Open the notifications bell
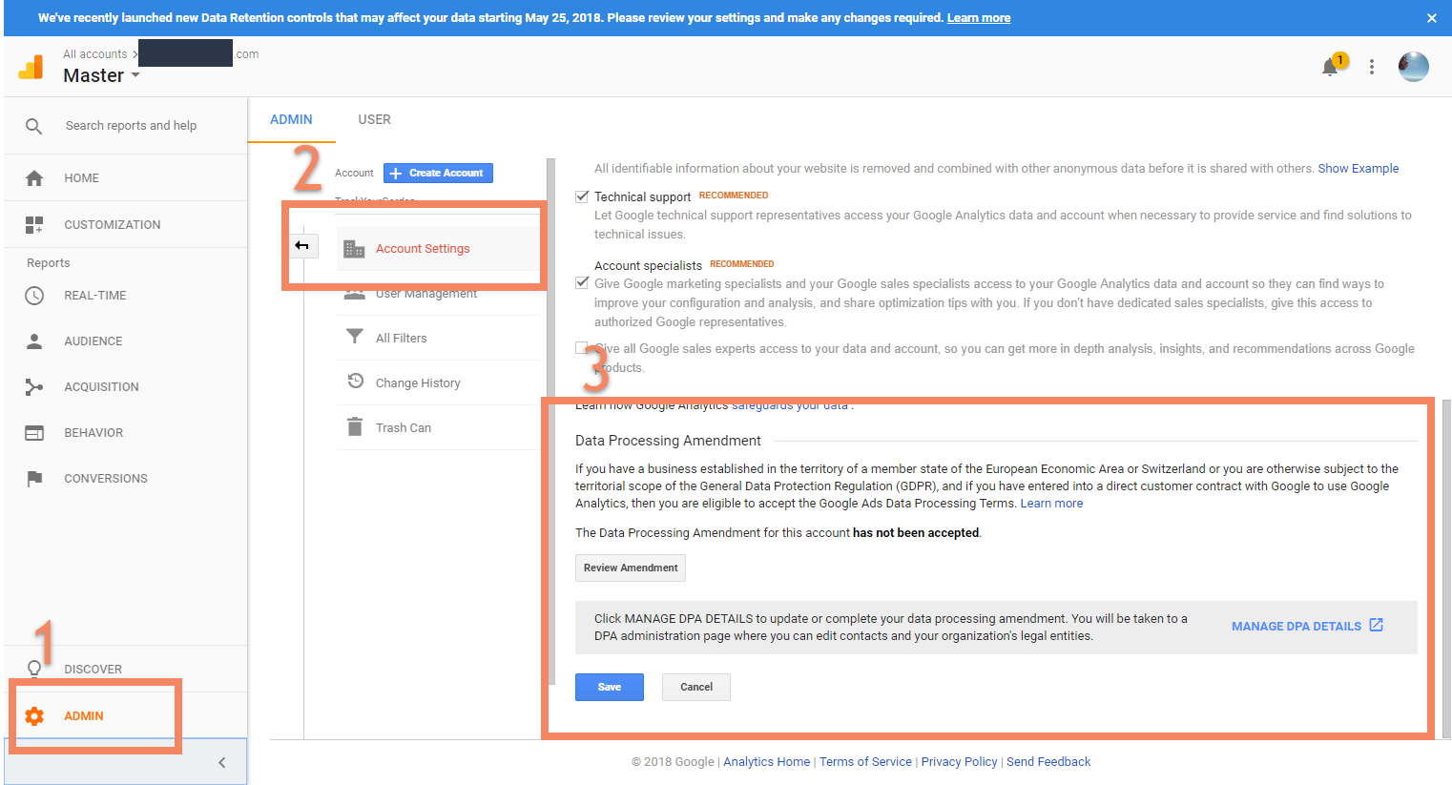Viewport: 1452px width, 785px height. [x=1330, y=67]
